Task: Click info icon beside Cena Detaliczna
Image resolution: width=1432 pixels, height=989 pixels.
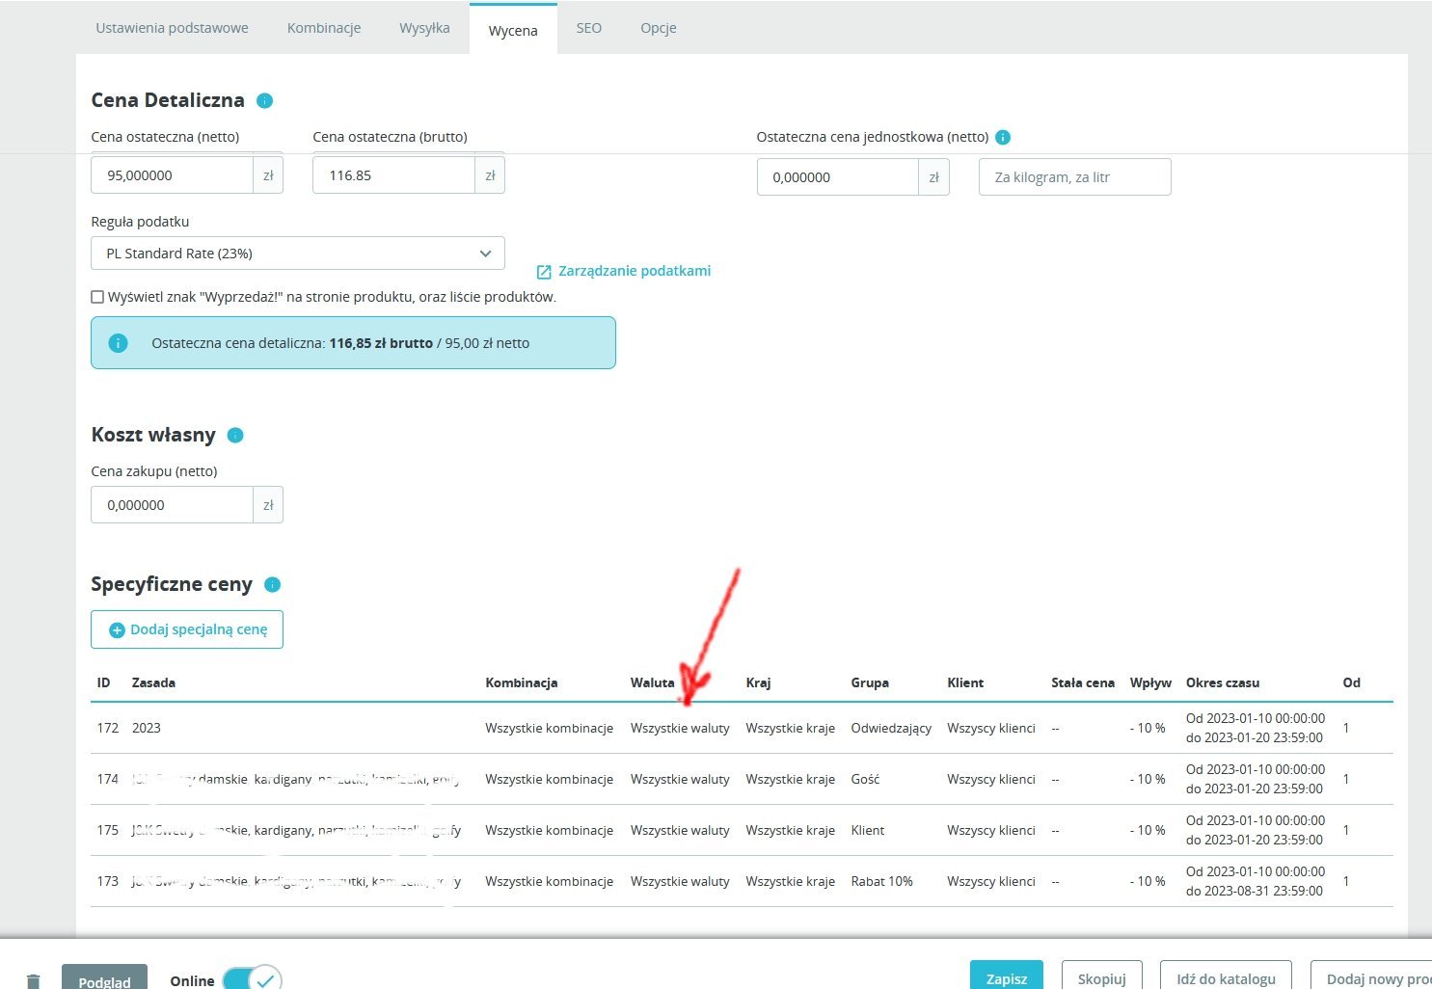Action: pyautogui.click(x=265, y=100)
